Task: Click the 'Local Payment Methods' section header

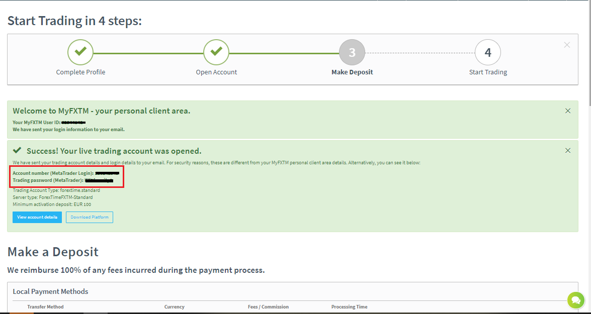Action: point(50,291)
